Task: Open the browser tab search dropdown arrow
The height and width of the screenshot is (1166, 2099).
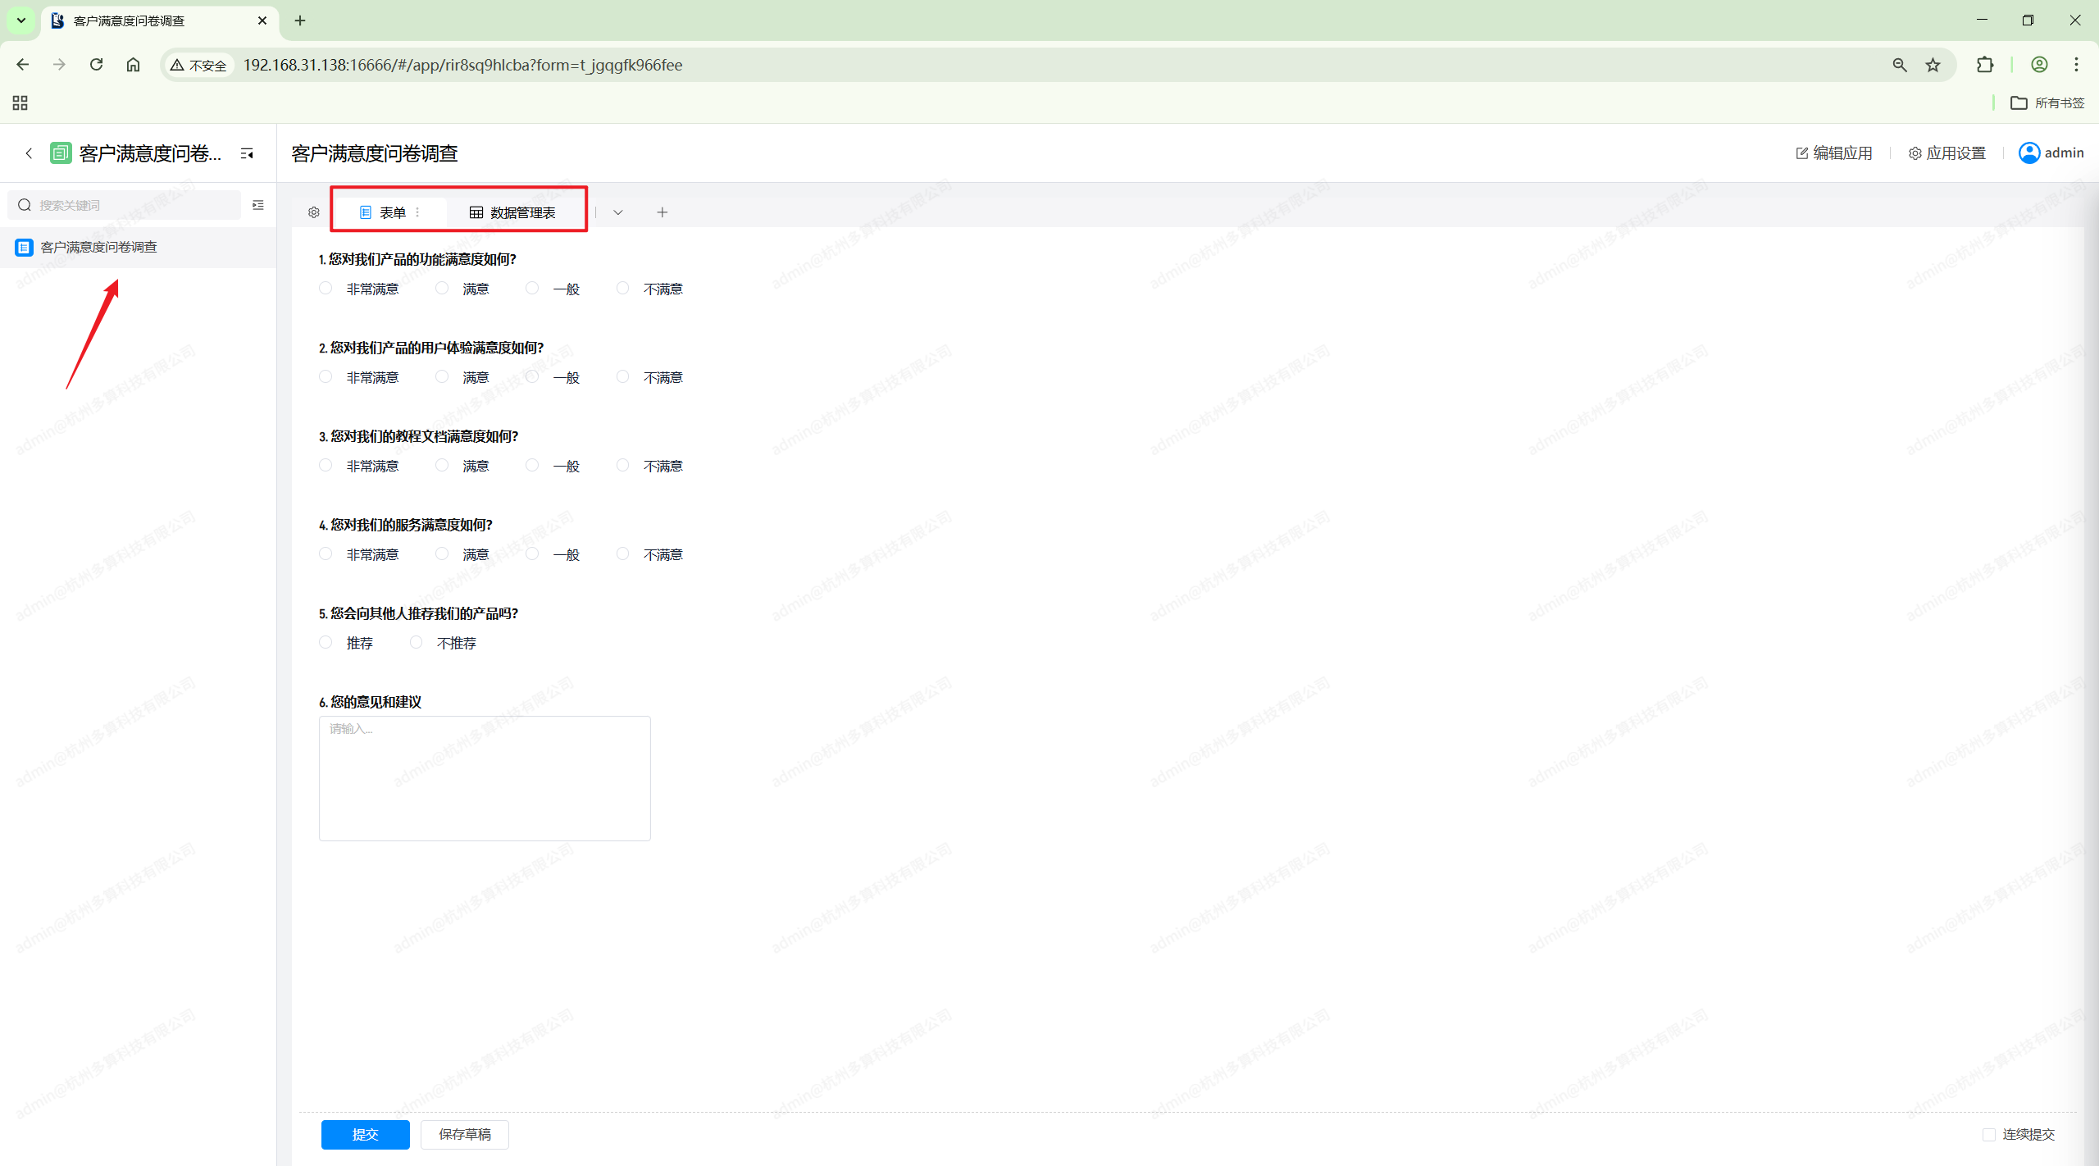Action: coord(21,20)
